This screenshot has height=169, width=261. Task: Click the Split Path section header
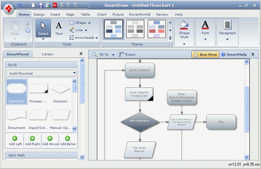(41, 155)
